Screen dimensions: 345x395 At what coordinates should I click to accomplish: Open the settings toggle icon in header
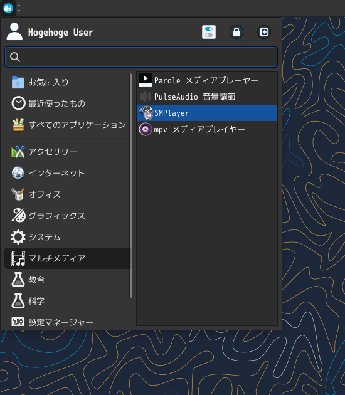pyautogui.click(x=209, y=32)
